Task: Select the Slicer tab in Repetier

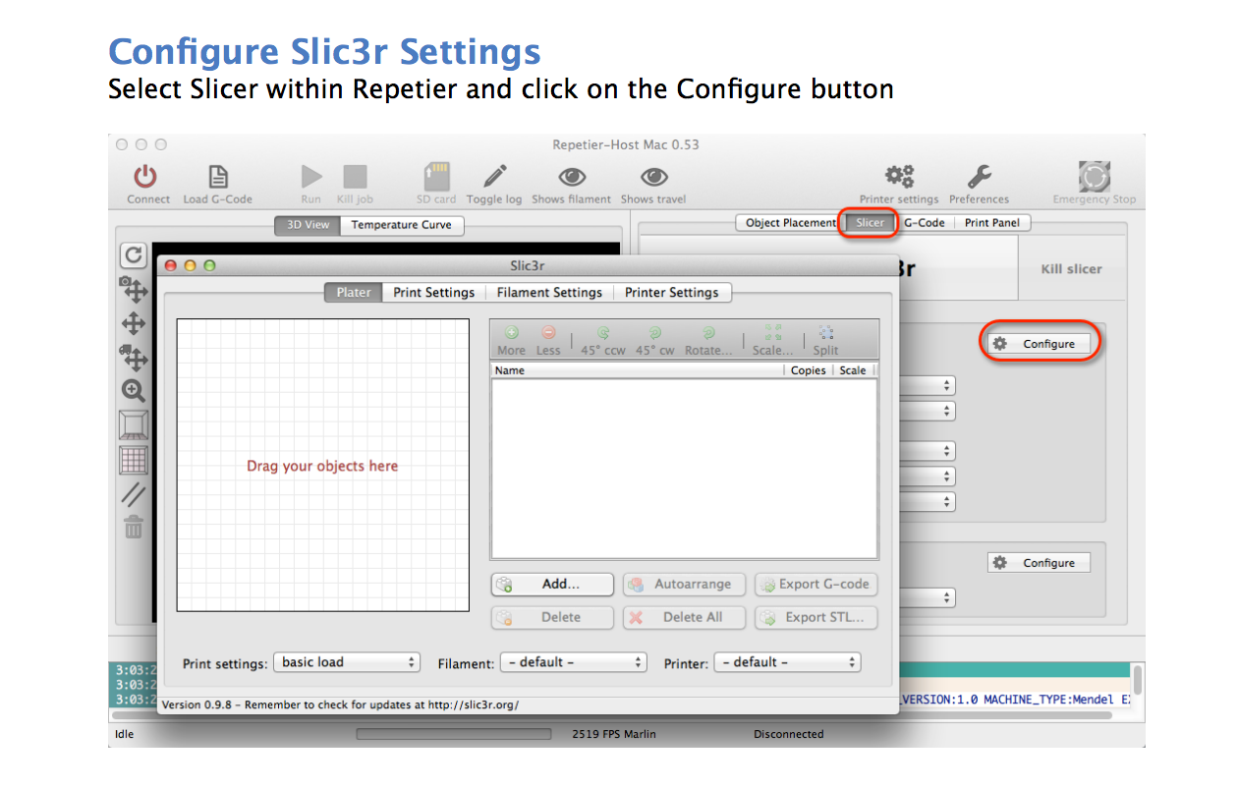Action: (x=870, y=222)
